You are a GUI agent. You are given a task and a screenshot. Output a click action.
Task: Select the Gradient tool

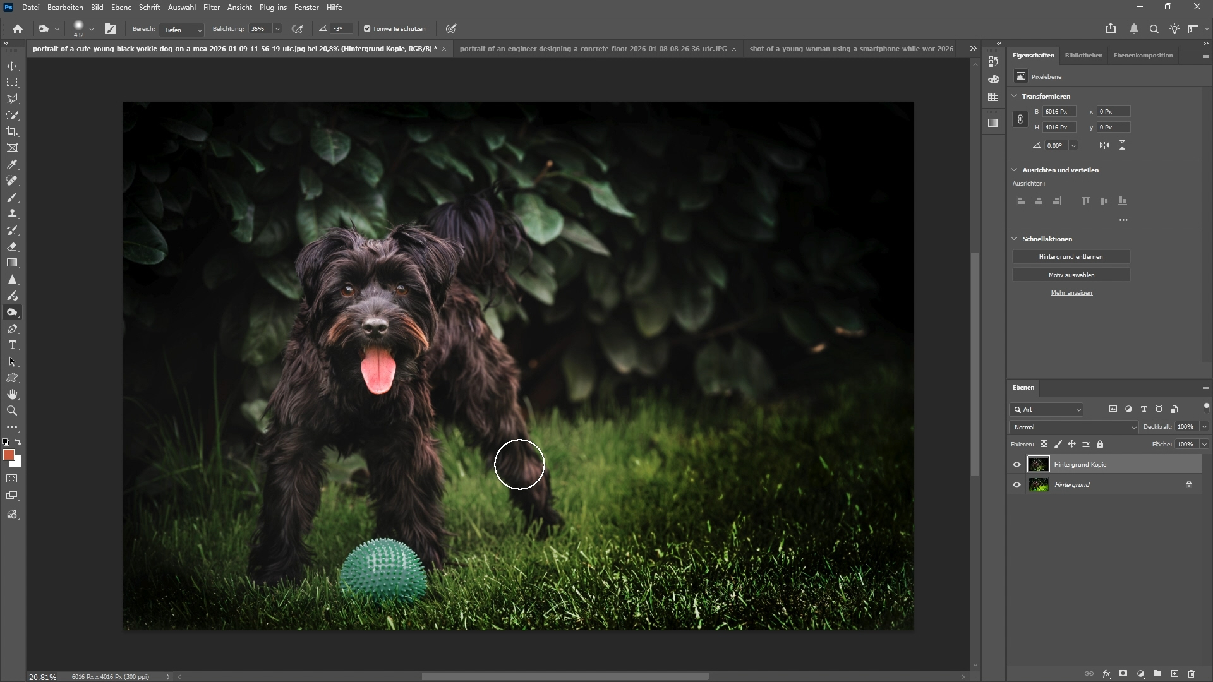[12, 263]
